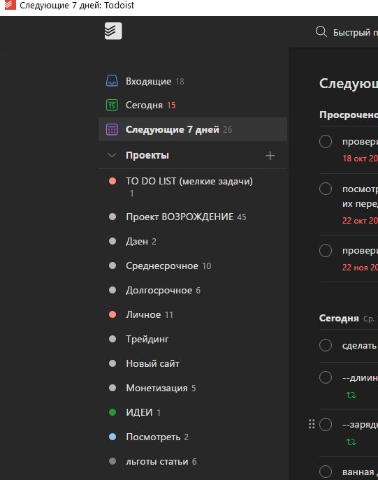Open Проект ВОЗРОЖДЕНИЕ project
Screen dimensions: 378x480
tap(193, 217)
